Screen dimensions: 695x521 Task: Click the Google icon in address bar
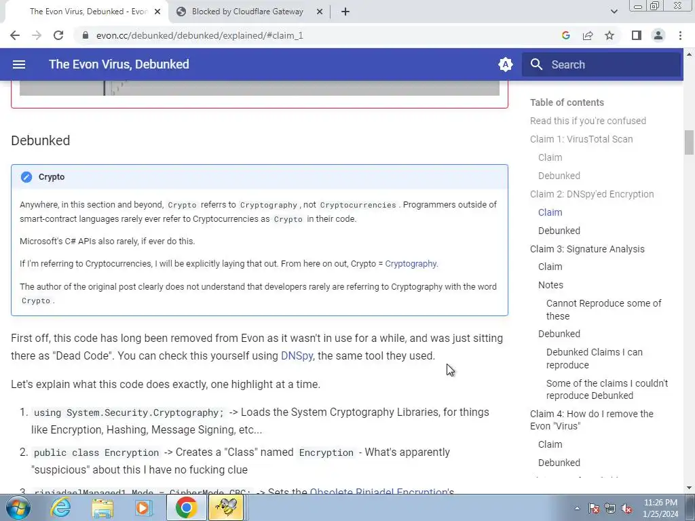pos(565,35)
